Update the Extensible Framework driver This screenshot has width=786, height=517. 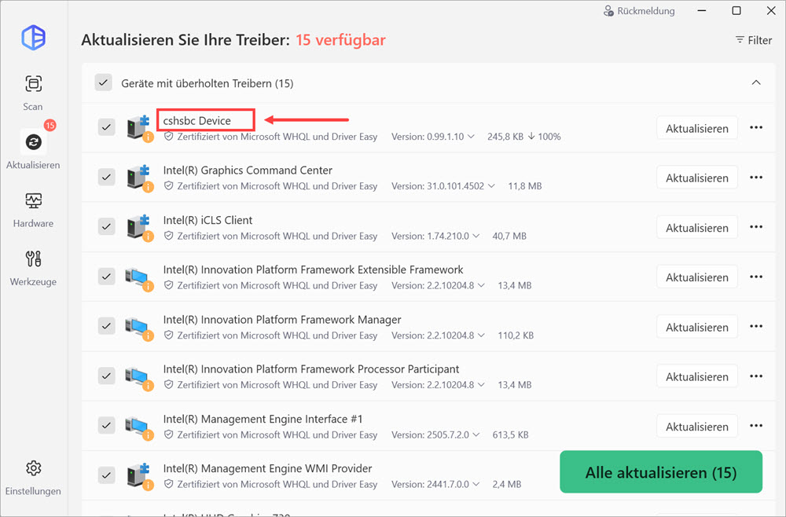[x=696, y=277]
